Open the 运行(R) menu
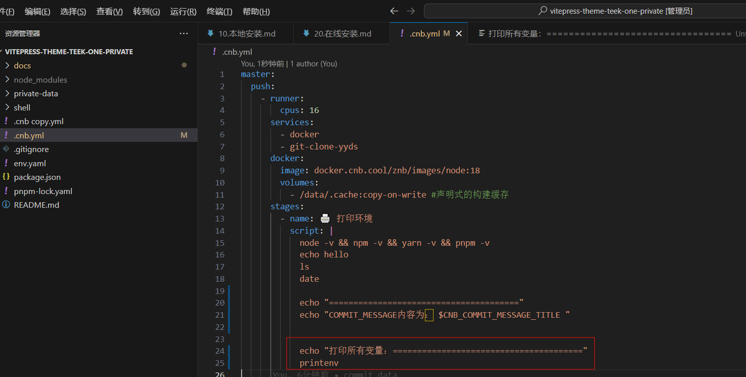The height and width of the screenshot is (377, 746). pyautogui.click(x=183, y=12)
